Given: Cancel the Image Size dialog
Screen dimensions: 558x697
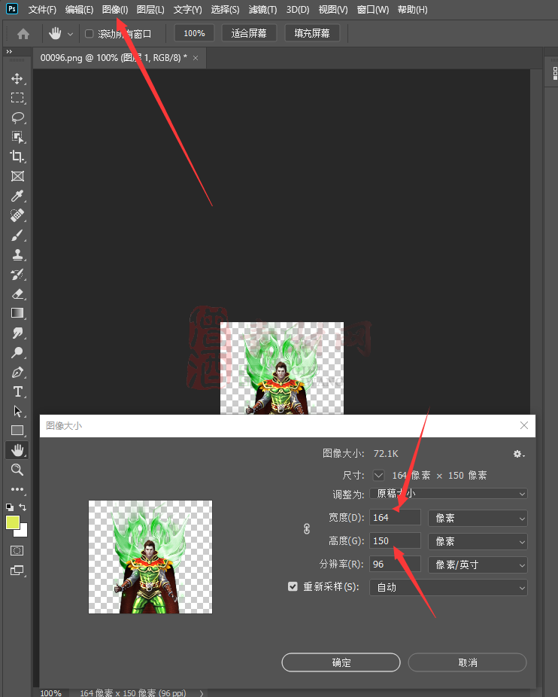Looking at the screenshot, I should pyautogui.click(x=467, y=662).
